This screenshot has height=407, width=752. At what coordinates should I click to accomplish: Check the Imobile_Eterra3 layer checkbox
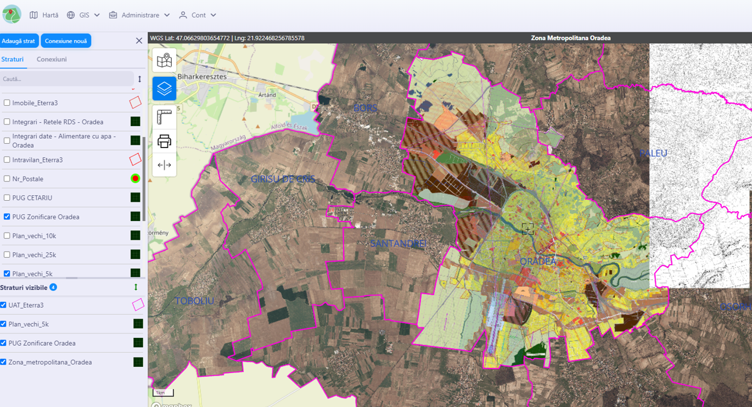pyautogui.click(x=7, y=103)
